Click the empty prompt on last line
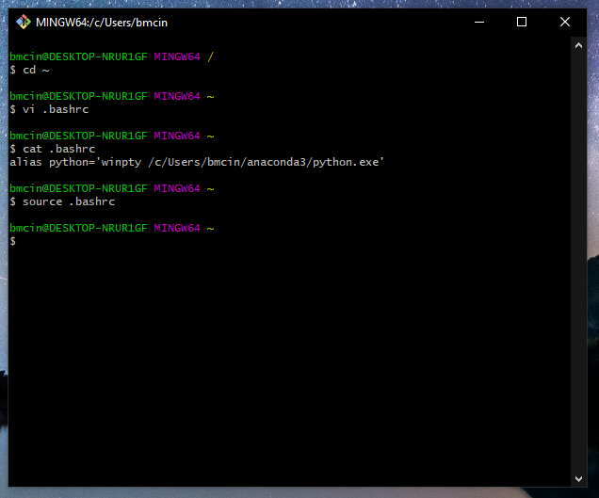This screenshot has height=498, width=599. coord(13,241)
